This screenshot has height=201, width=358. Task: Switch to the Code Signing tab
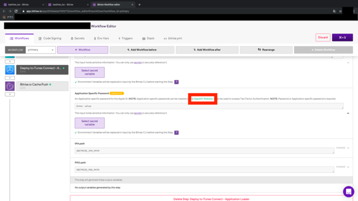(50, 38)
